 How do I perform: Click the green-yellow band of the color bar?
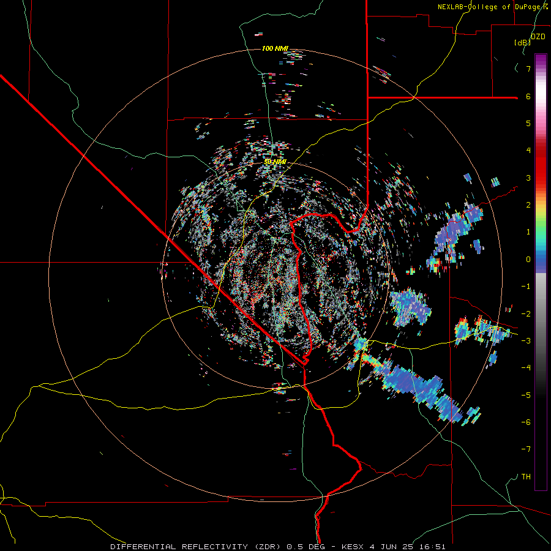[541, 218]
